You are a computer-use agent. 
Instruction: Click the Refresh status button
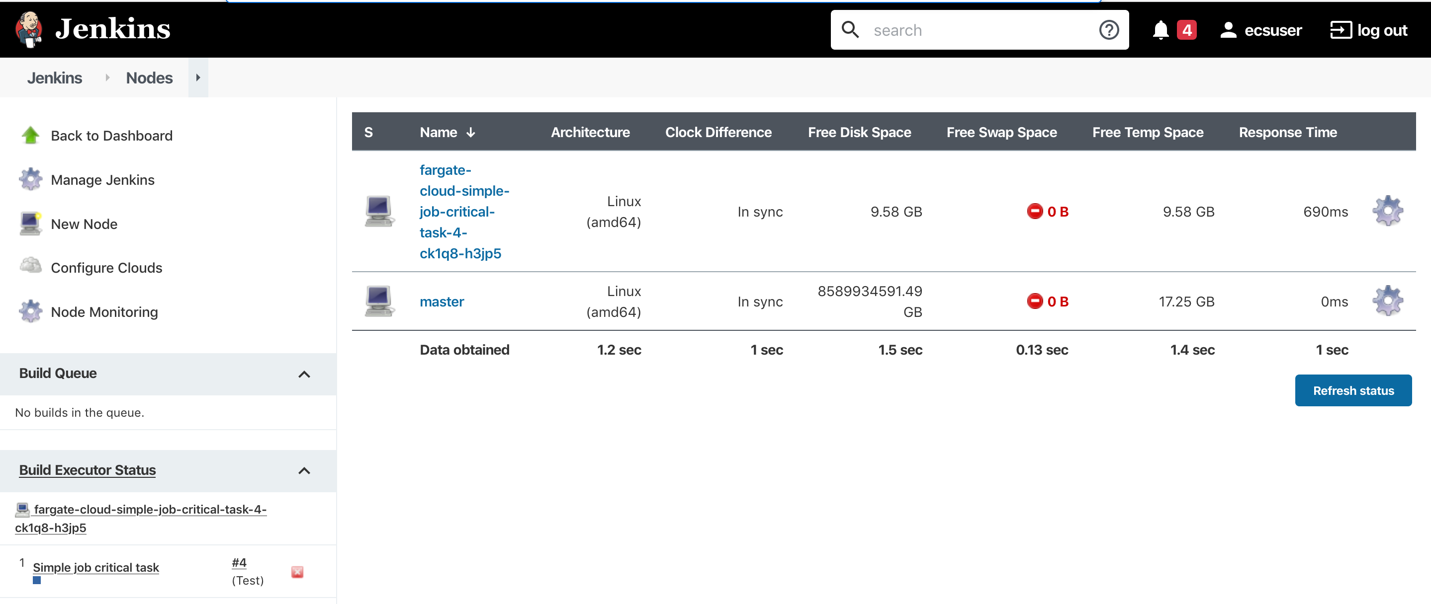tap(1354, 390)
